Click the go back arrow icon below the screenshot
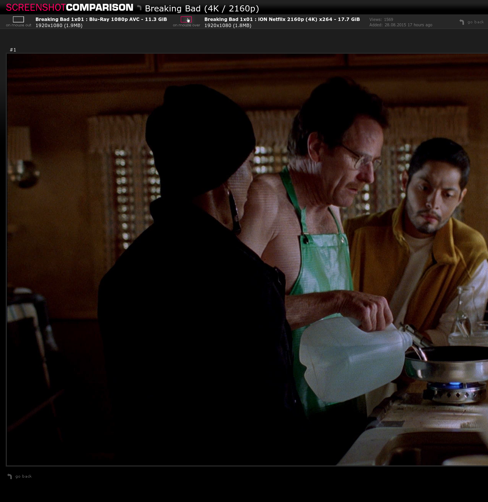Image resolution: width=488 pixels, height=502 pixels. pos(10,476)
